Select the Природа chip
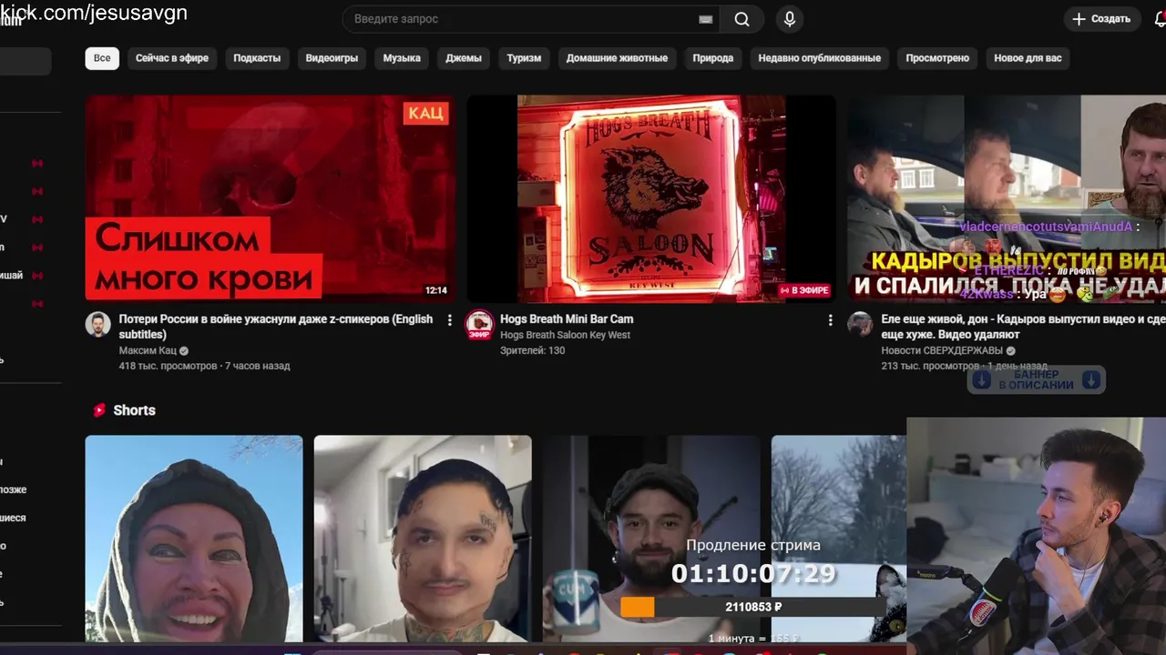The height and width of the screenshot is (655, 1166). click(x=712, y=58)
